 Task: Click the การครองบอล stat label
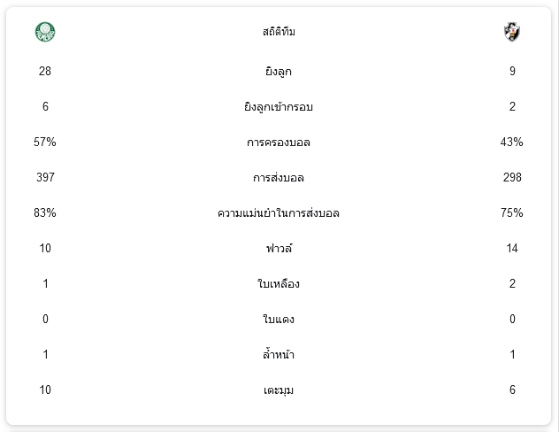click(x=279, y=142)
